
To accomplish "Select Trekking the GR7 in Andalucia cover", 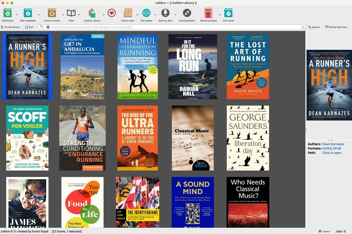I will click(x=82, y=67).
